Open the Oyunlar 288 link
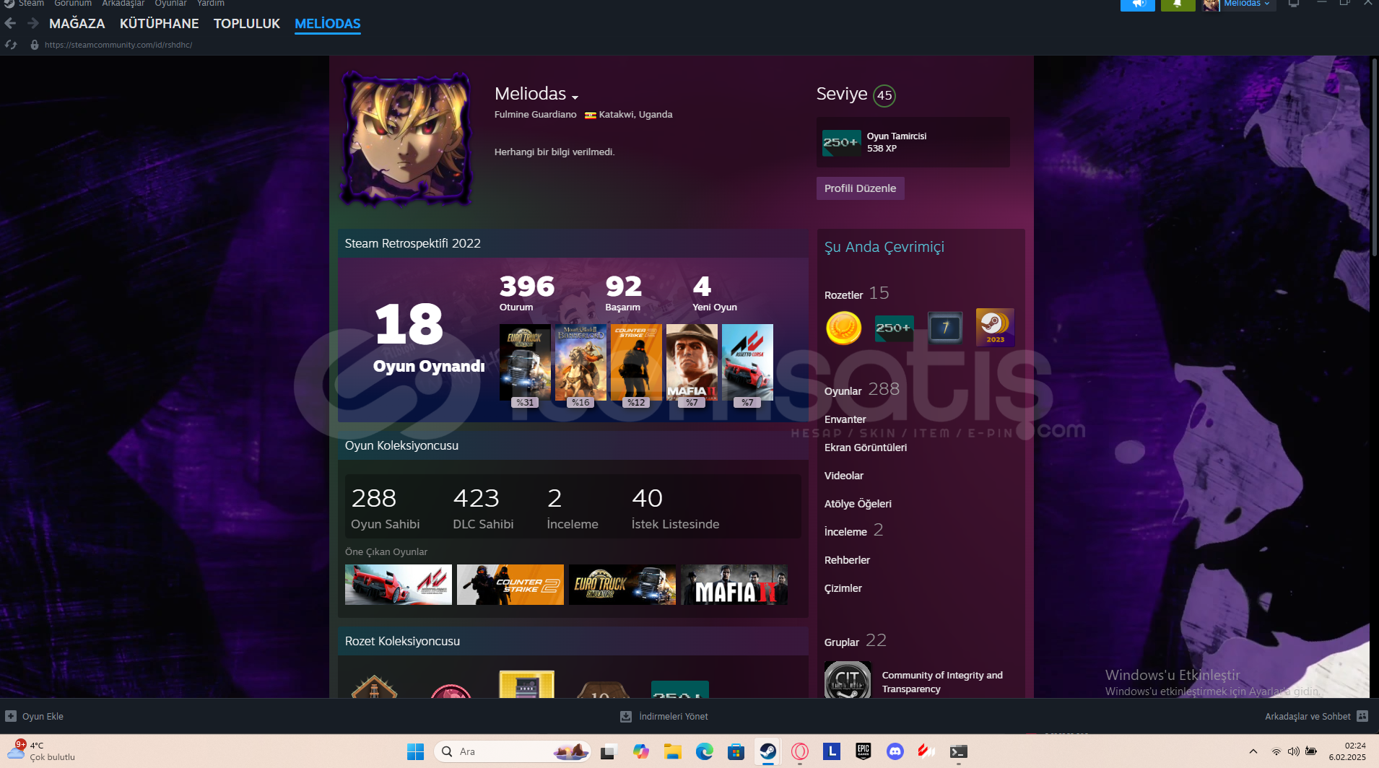This screenshot has height=768, width=1379. 862,390
